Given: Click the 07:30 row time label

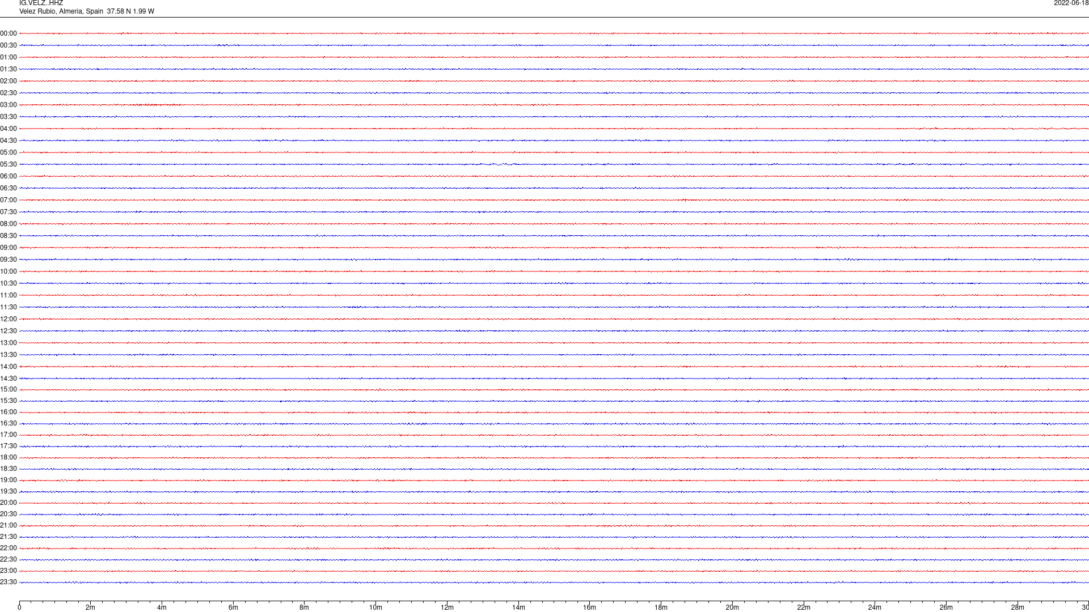Looking at the screenshot, I should click(x=9, y=212).
